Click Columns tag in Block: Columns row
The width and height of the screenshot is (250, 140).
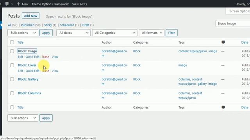click(184, 93)
